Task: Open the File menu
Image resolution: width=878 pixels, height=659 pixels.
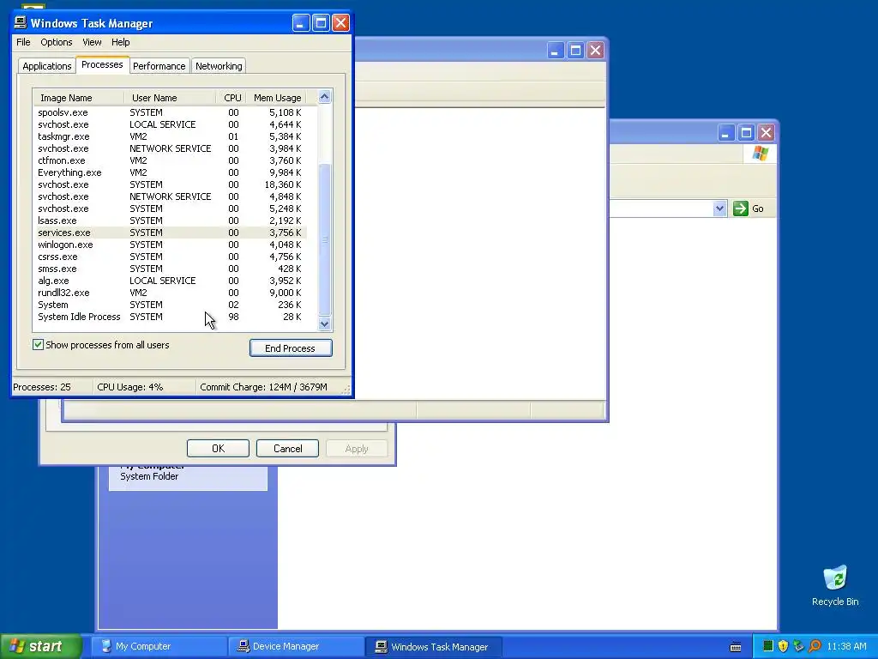Action: 23,42
